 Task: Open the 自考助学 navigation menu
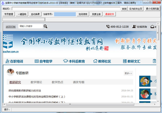46,61
